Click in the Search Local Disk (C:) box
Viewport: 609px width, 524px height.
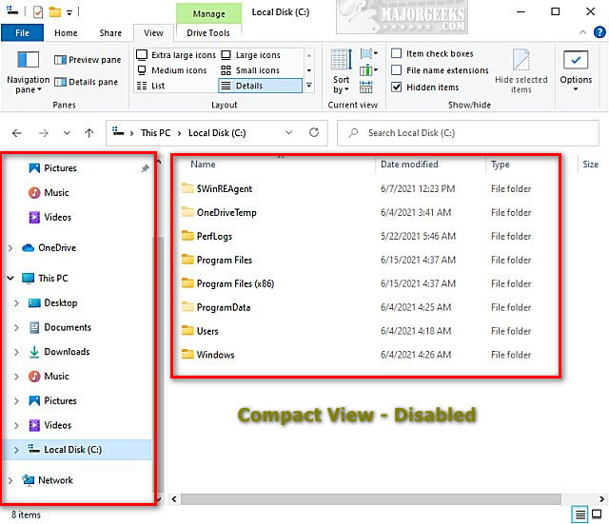(x=467, y=133)
